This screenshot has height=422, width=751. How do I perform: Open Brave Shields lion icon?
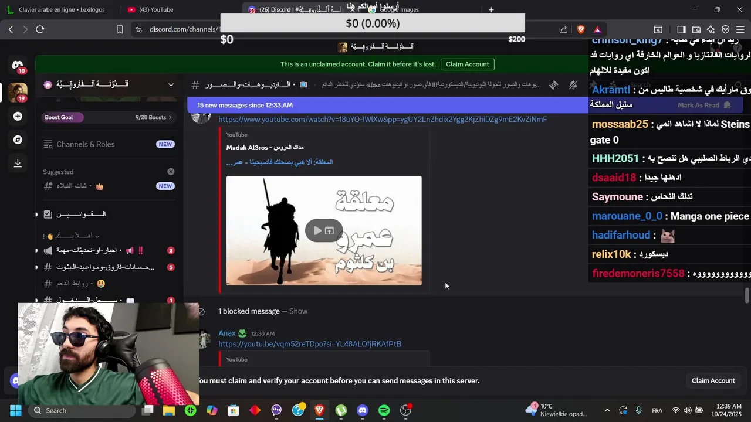click(x=581, y=29)
